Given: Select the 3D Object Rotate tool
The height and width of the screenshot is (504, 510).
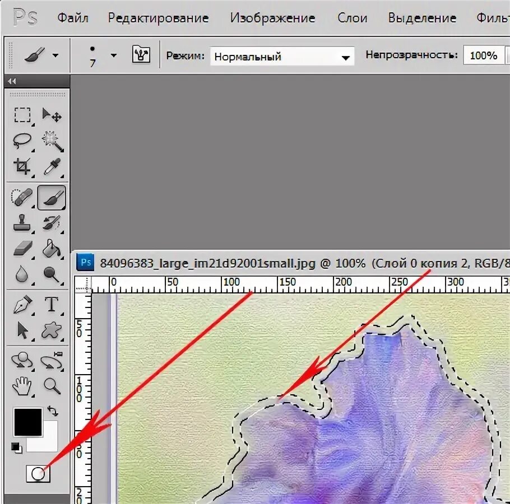Looking at the screenshot, I should [x=22, y=361].
